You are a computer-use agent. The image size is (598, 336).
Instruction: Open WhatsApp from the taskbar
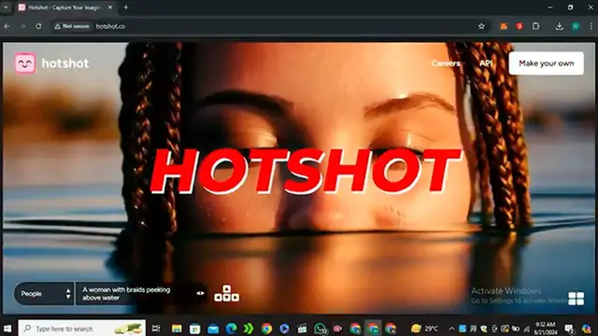320,329
